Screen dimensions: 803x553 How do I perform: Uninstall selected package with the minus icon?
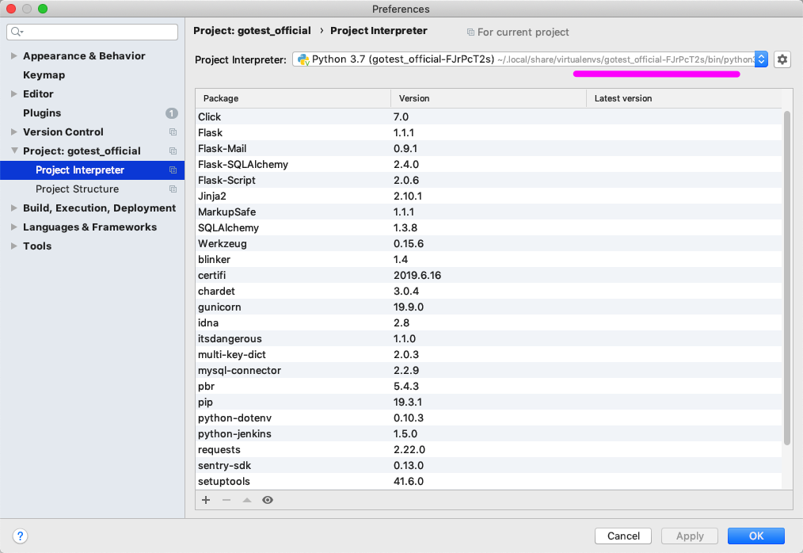coord(226,500)
